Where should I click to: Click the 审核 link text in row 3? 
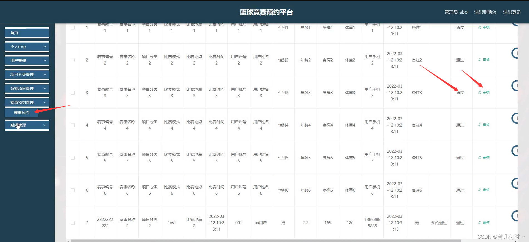[x=486, y=92]
